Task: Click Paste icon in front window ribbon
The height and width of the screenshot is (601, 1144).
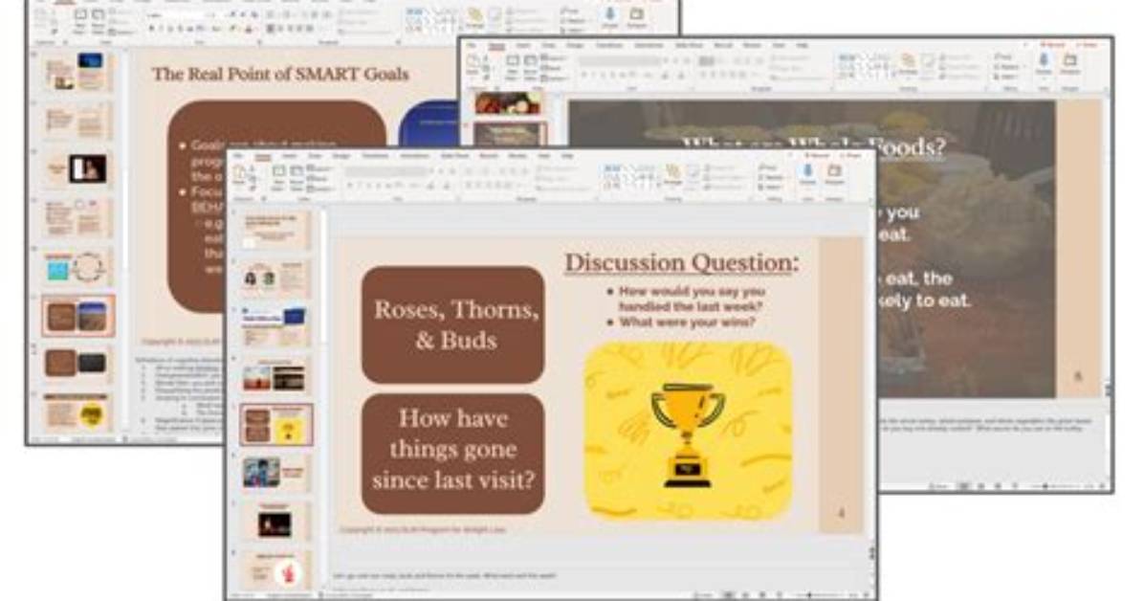Action: pyautogui.click(x=239, y=175)
